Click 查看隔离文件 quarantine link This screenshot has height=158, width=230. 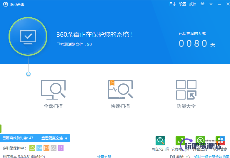click(52, 138)
